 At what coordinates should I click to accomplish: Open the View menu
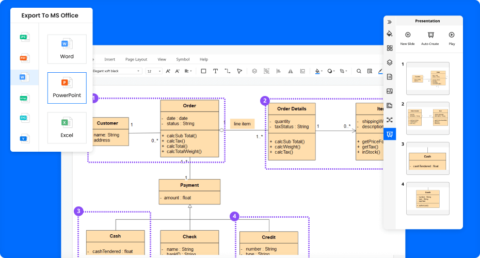tap(162, 59)
